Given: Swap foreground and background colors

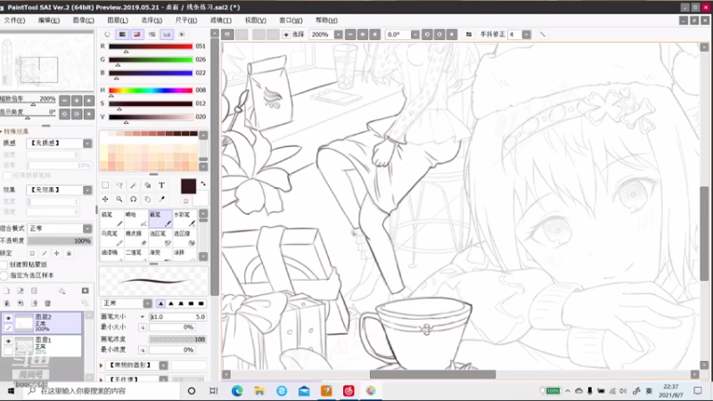Looking at the screenshot, I should pyautogui.click(x=203, y=184).
